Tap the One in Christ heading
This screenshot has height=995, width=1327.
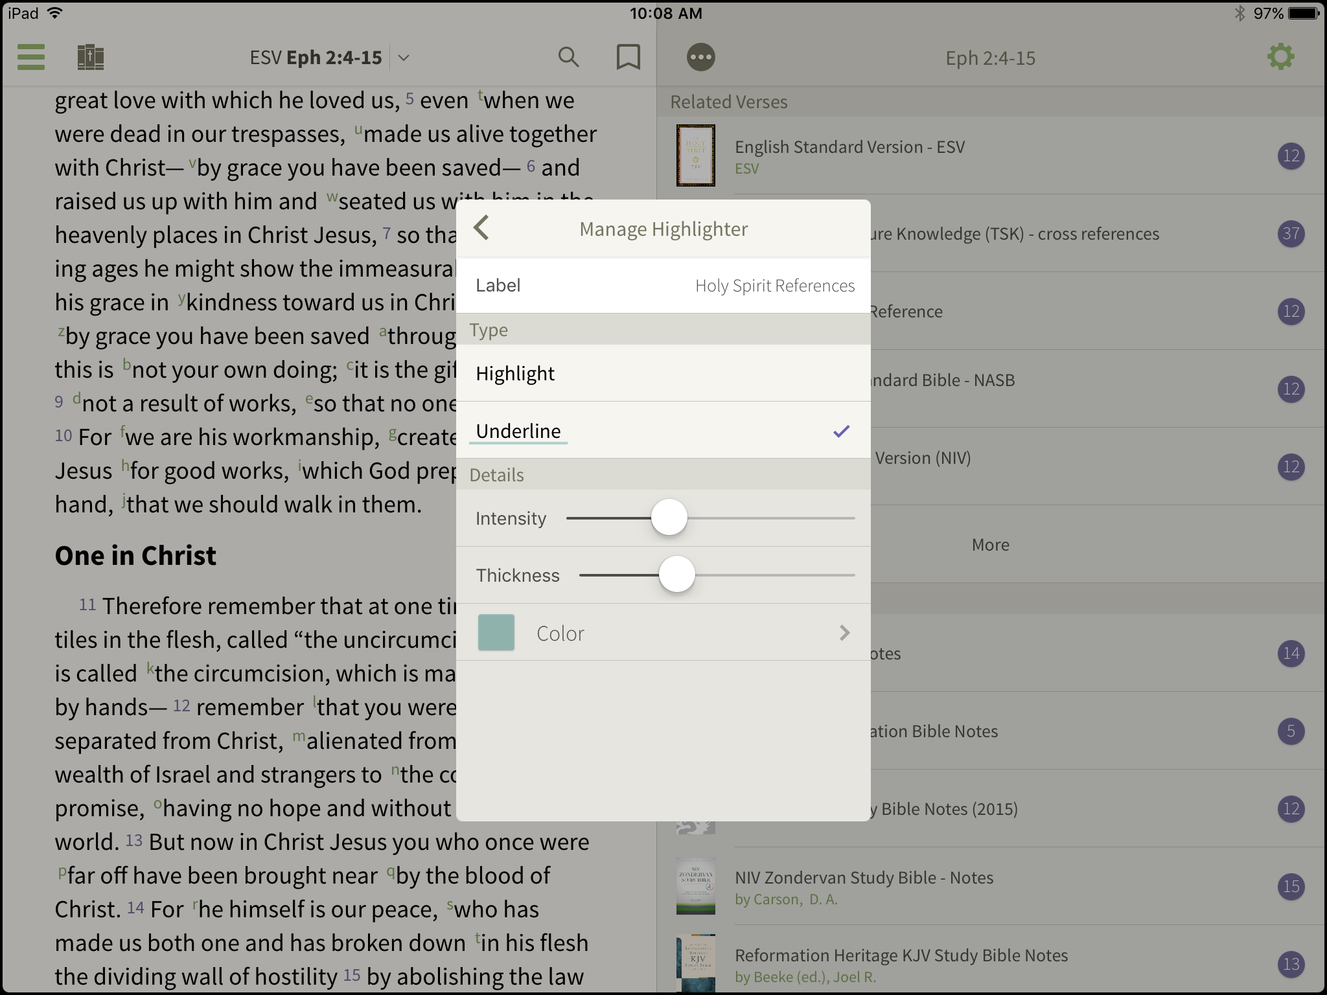(x=135, y=555)
